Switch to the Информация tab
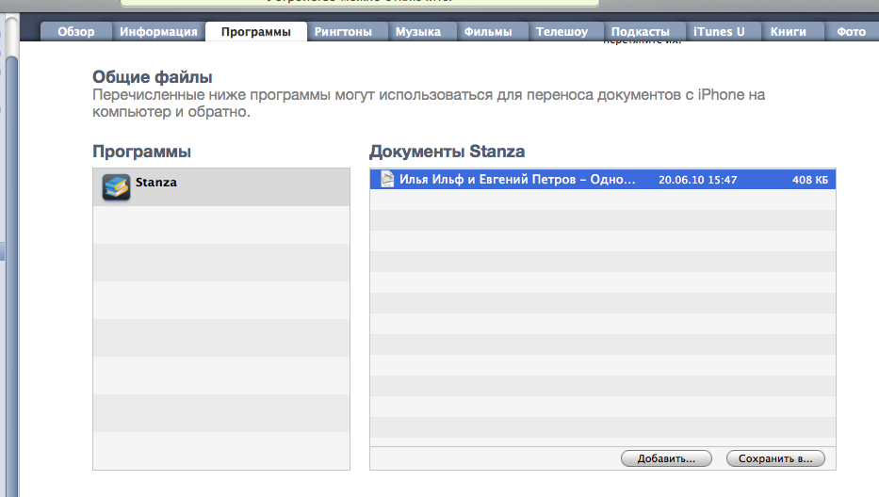The width and height of the screenshot is (879, 497). coord(158,32)
